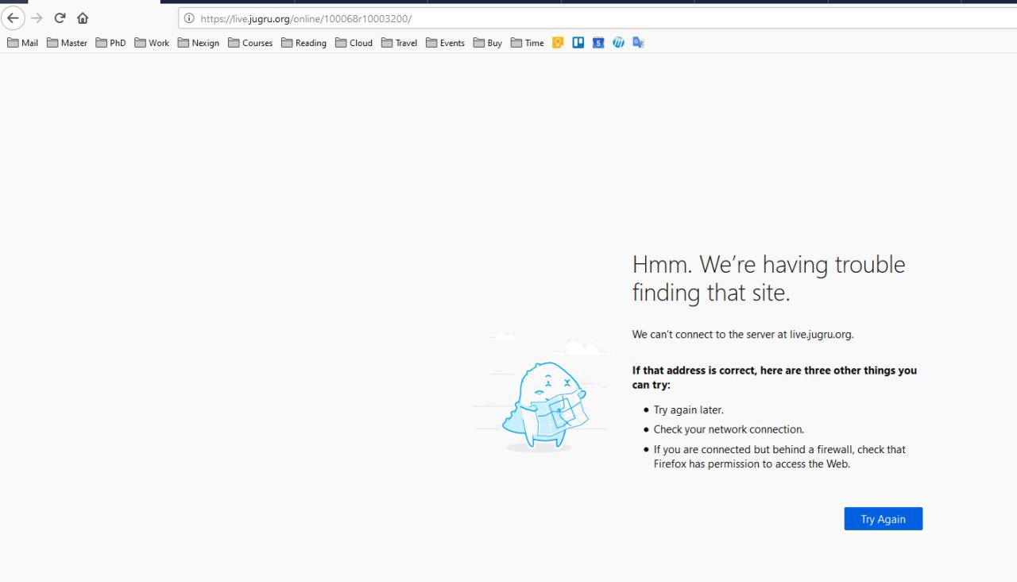Go back with the back arrow button
Screen dimensions: 1017x582
[13, 18]
